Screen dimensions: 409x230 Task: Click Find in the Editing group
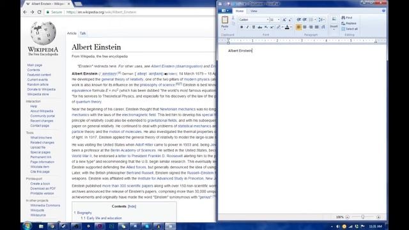coord(347,17)
